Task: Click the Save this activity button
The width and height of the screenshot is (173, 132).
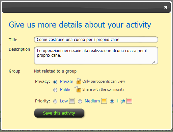Action: [x=59, y=113]
